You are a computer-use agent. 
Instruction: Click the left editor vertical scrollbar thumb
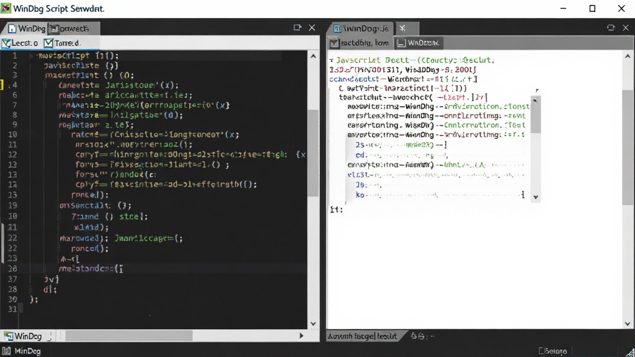pyautogui.click(x=313, y=153)
